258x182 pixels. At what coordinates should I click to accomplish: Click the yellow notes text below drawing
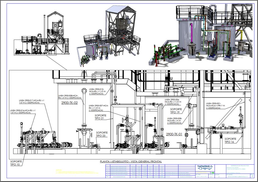(x=77, y=172)
